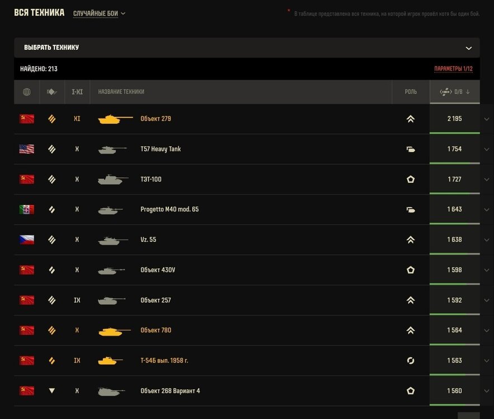
Task: Open the Объект 279 vehicle name
Action: pyautogui.click(x=156, y=119)
